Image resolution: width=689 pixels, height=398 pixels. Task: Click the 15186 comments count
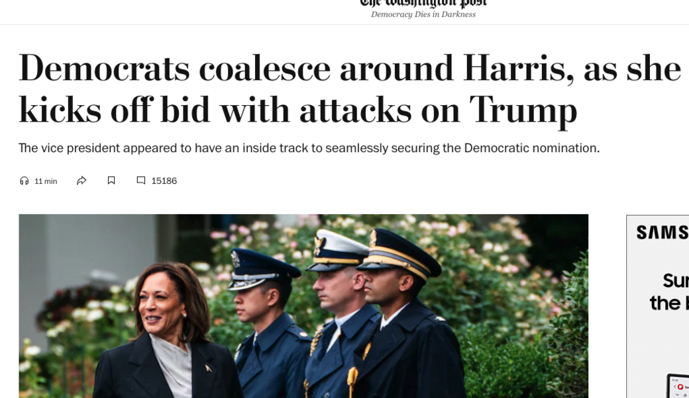tap(164, 180)
